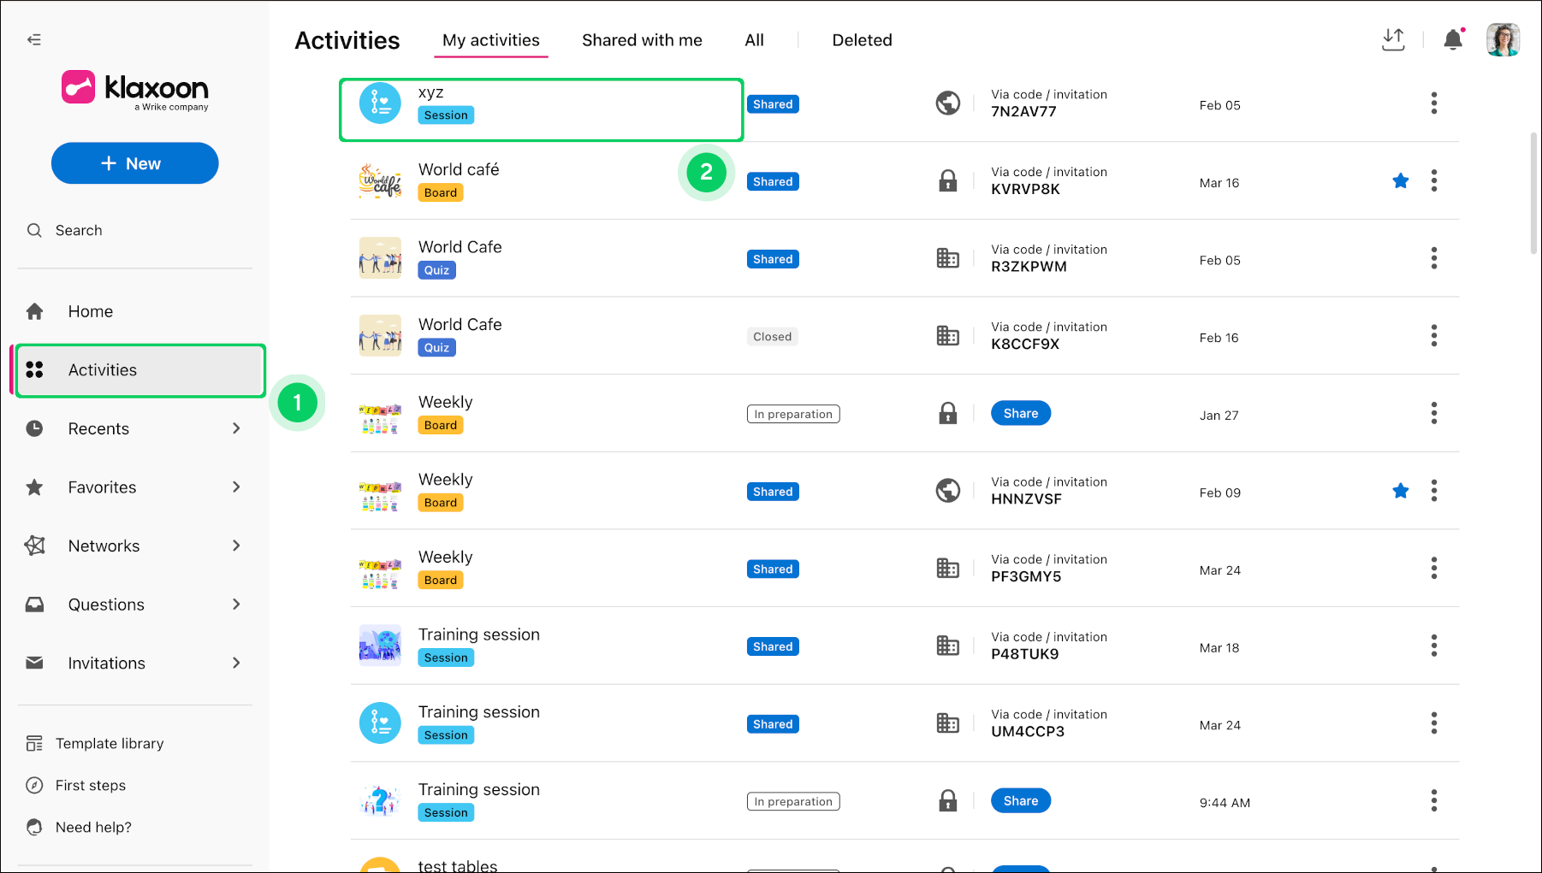Click the Favorites star icon in sidebar
This screenshot has height=873, width=1542.
click(x=34, y=487)
